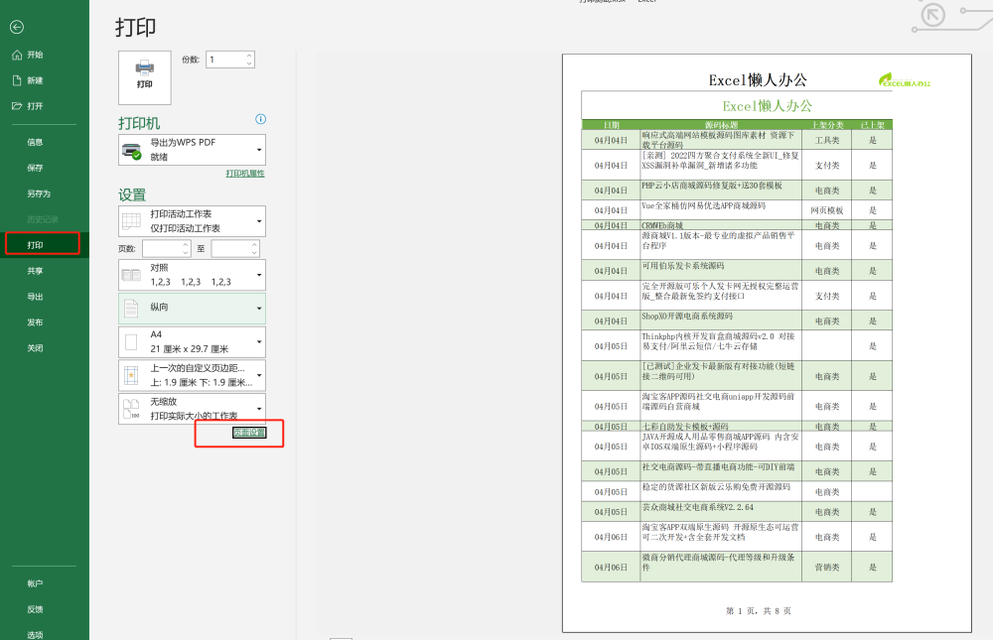The width and height of the screenshot is (993, 640).
Task: Open the 帐户 account page
Action: tap(35, 583)
